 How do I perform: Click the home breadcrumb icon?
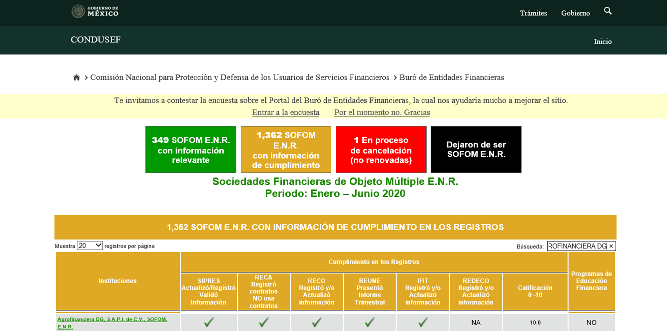point(76,77)
